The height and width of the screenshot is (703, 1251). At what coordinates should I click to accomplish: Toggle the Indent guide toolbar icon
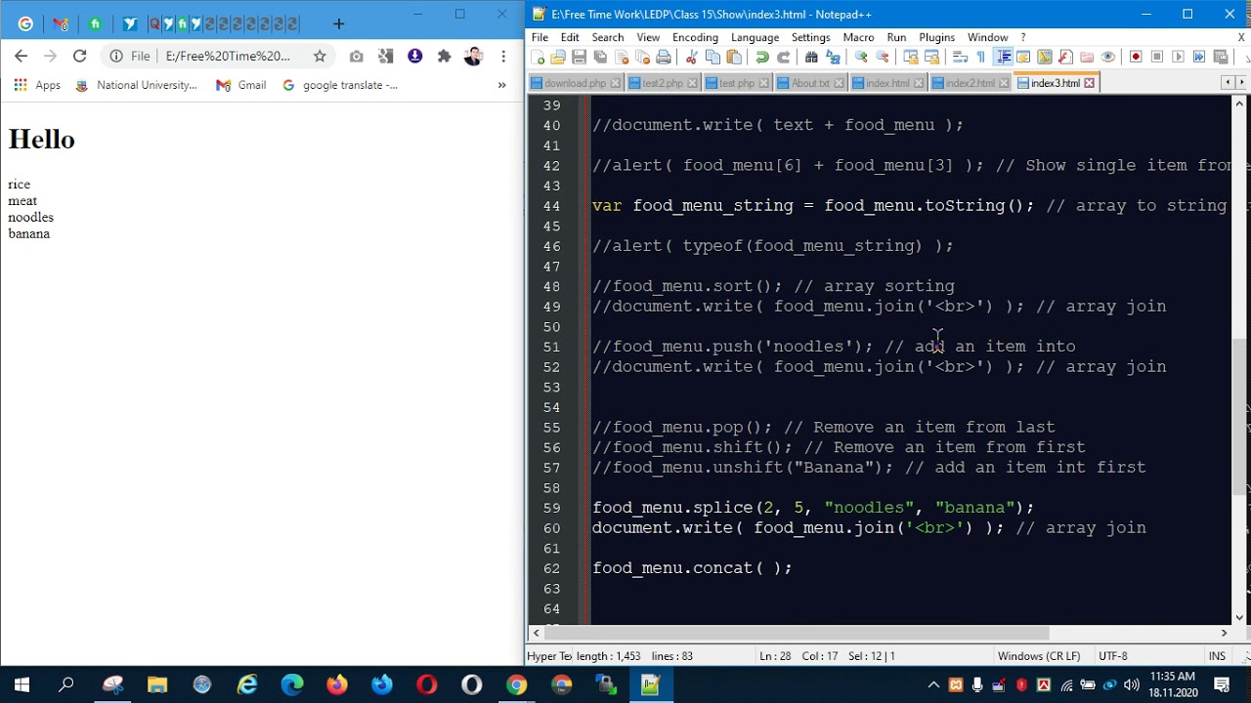pyautogui.click(x=1003, y=57)
